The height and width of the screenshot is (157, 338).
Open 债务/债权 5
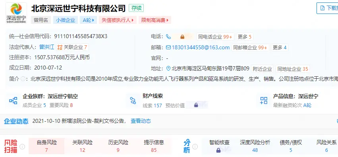291,146
